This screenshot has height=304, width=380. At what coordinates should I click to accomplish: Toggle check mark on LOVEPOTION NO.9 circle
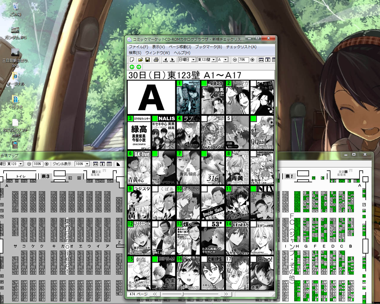pyautogui.click(x=253, y=153)
